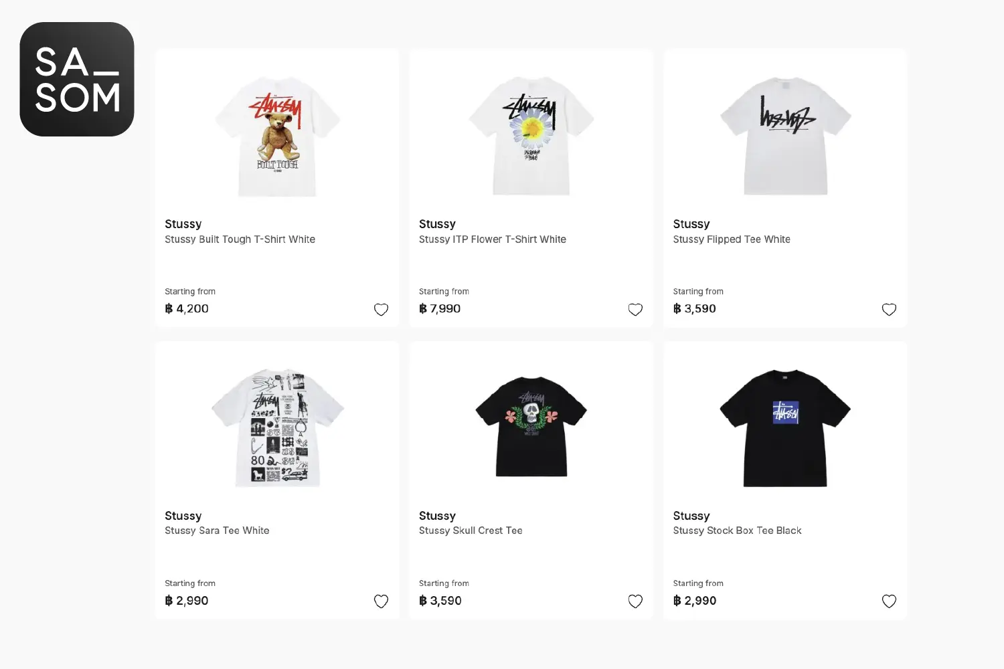Open Stussy Sara Tee White product link

click(x=217, y=531)
